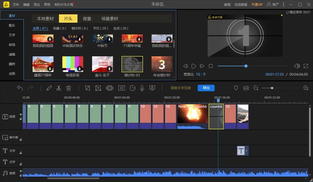Viewport: 313px width, 182px height.
Task: Mute the preview volume speaker
Action: (297, 66)
